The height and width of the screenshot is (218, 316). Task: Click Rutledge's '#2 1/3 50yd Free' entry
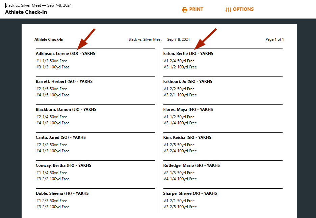click(x=179, y=173)
